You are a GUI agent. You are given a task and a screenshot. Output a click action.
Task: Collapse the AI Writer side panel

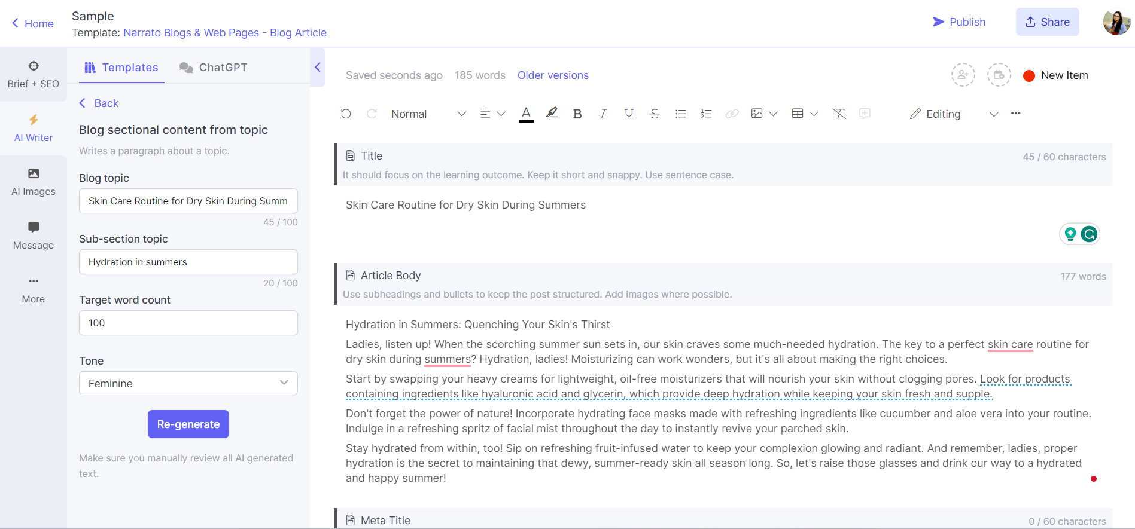pos(318,67)
